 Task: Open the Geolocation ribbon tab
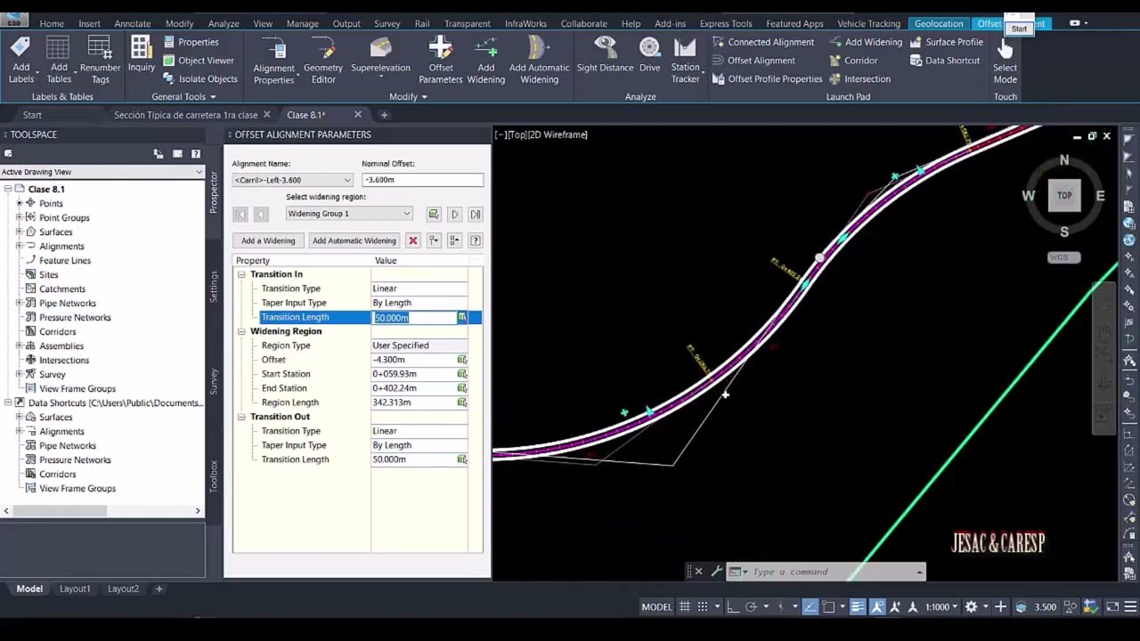coord(939,23)
